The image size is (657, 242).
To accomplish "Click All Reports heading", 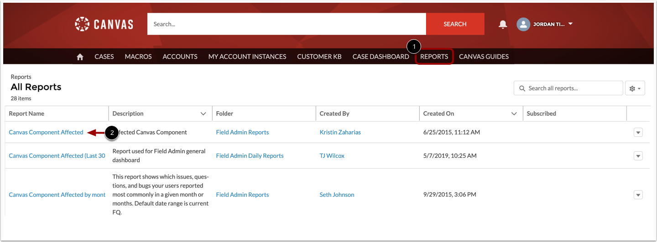I will point(36,87).
